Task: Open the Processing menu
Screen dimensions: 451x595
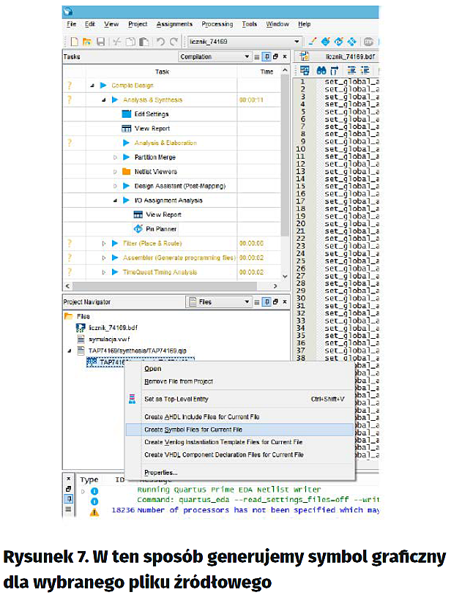Action: click(x=217, y=24)
